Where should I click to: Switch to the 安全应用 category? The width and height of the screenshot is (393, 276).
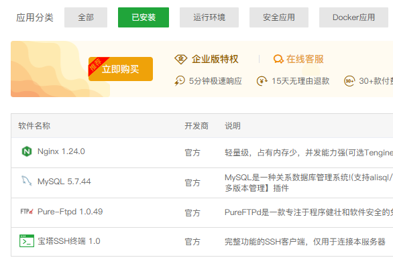(279, 17)
